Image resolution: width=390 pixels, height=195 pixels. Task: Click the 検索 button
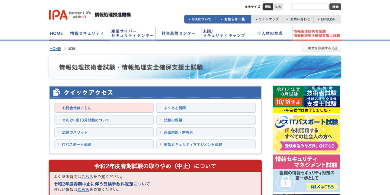(335, 7)
